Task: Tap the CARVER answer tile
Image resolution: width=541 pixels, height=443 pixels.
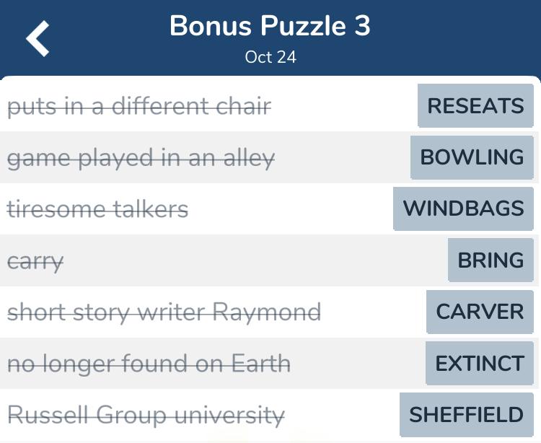Action: coord(480,312)
